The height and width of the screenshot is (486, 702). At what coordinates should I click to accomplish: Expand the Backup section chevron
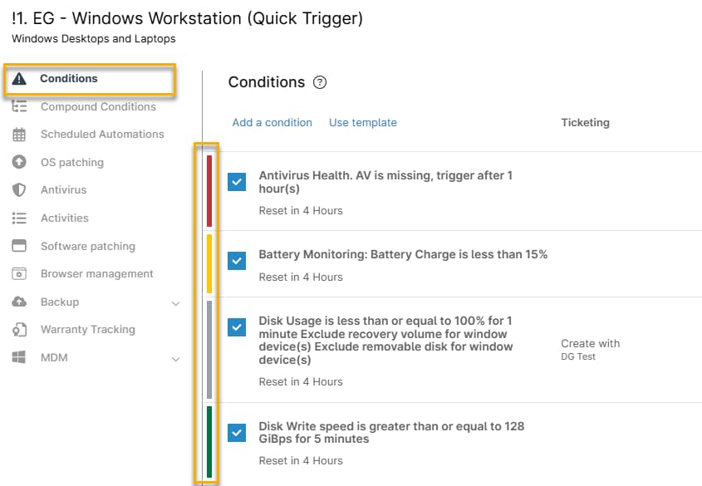coord(175,303)
